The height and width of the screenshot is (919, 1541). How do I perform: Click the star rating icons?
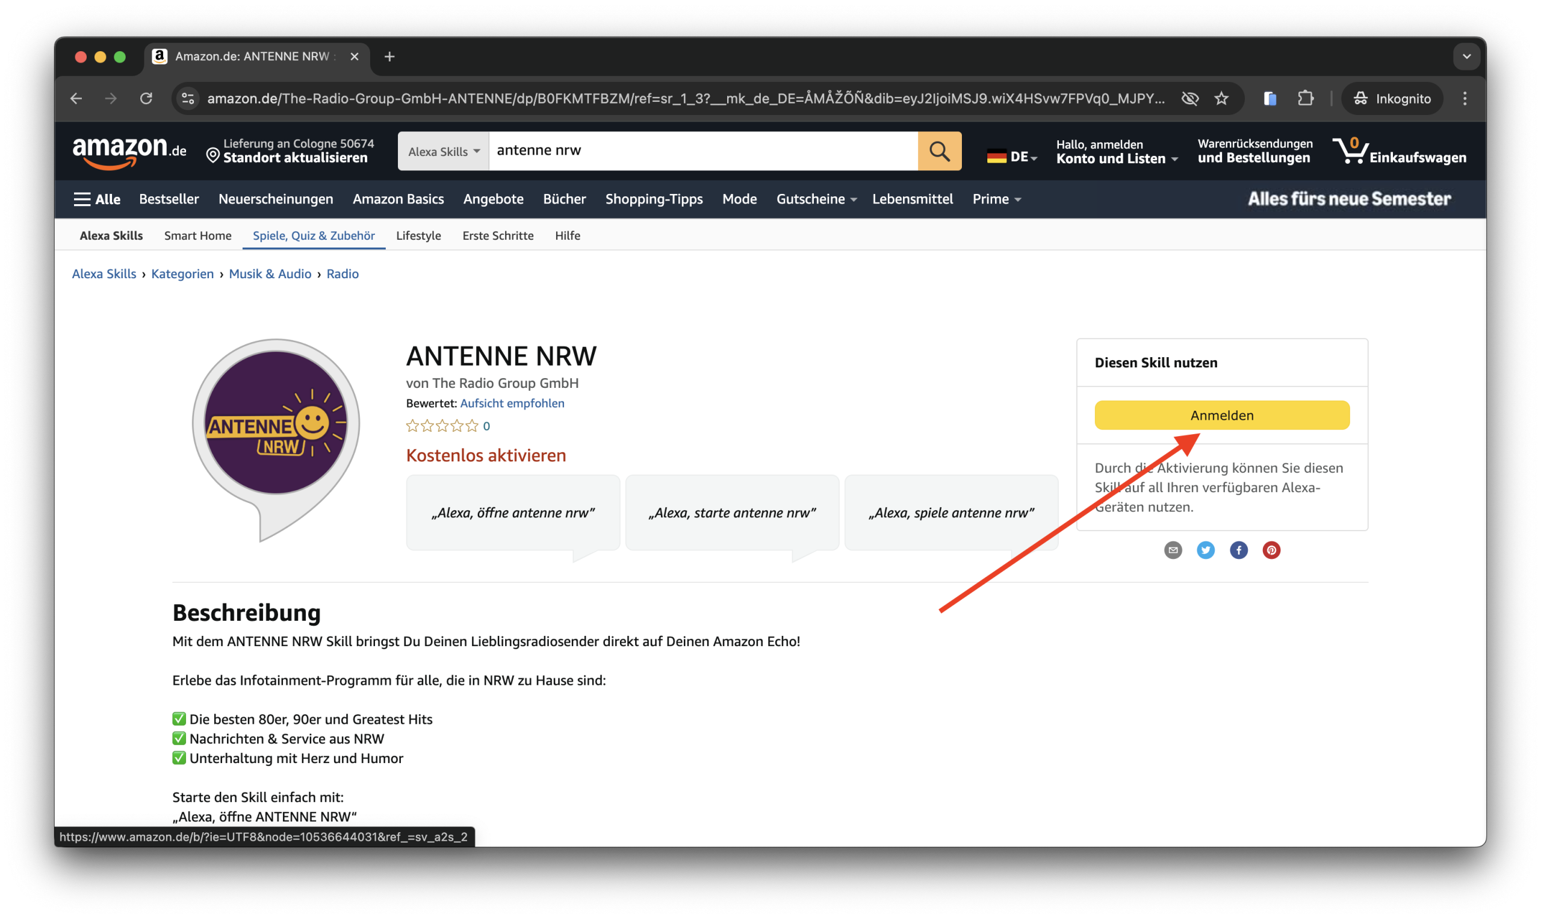click(442, 425)
